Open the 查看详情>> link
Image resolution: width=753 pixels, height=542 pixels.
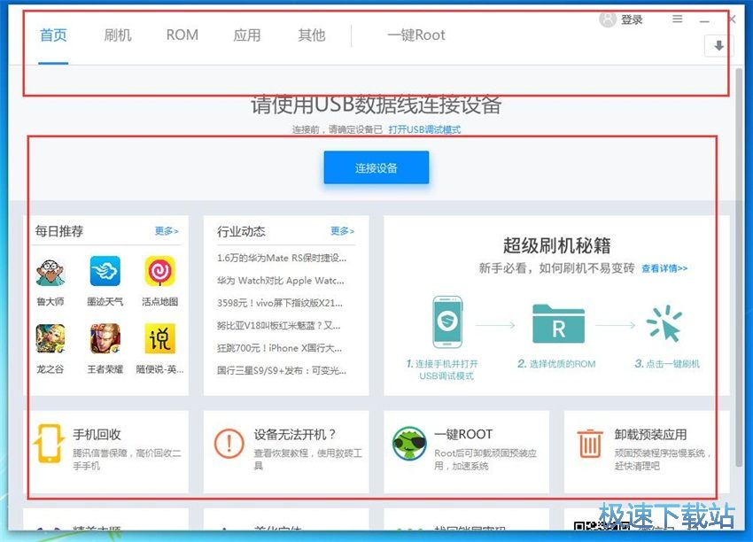[664, 268]
